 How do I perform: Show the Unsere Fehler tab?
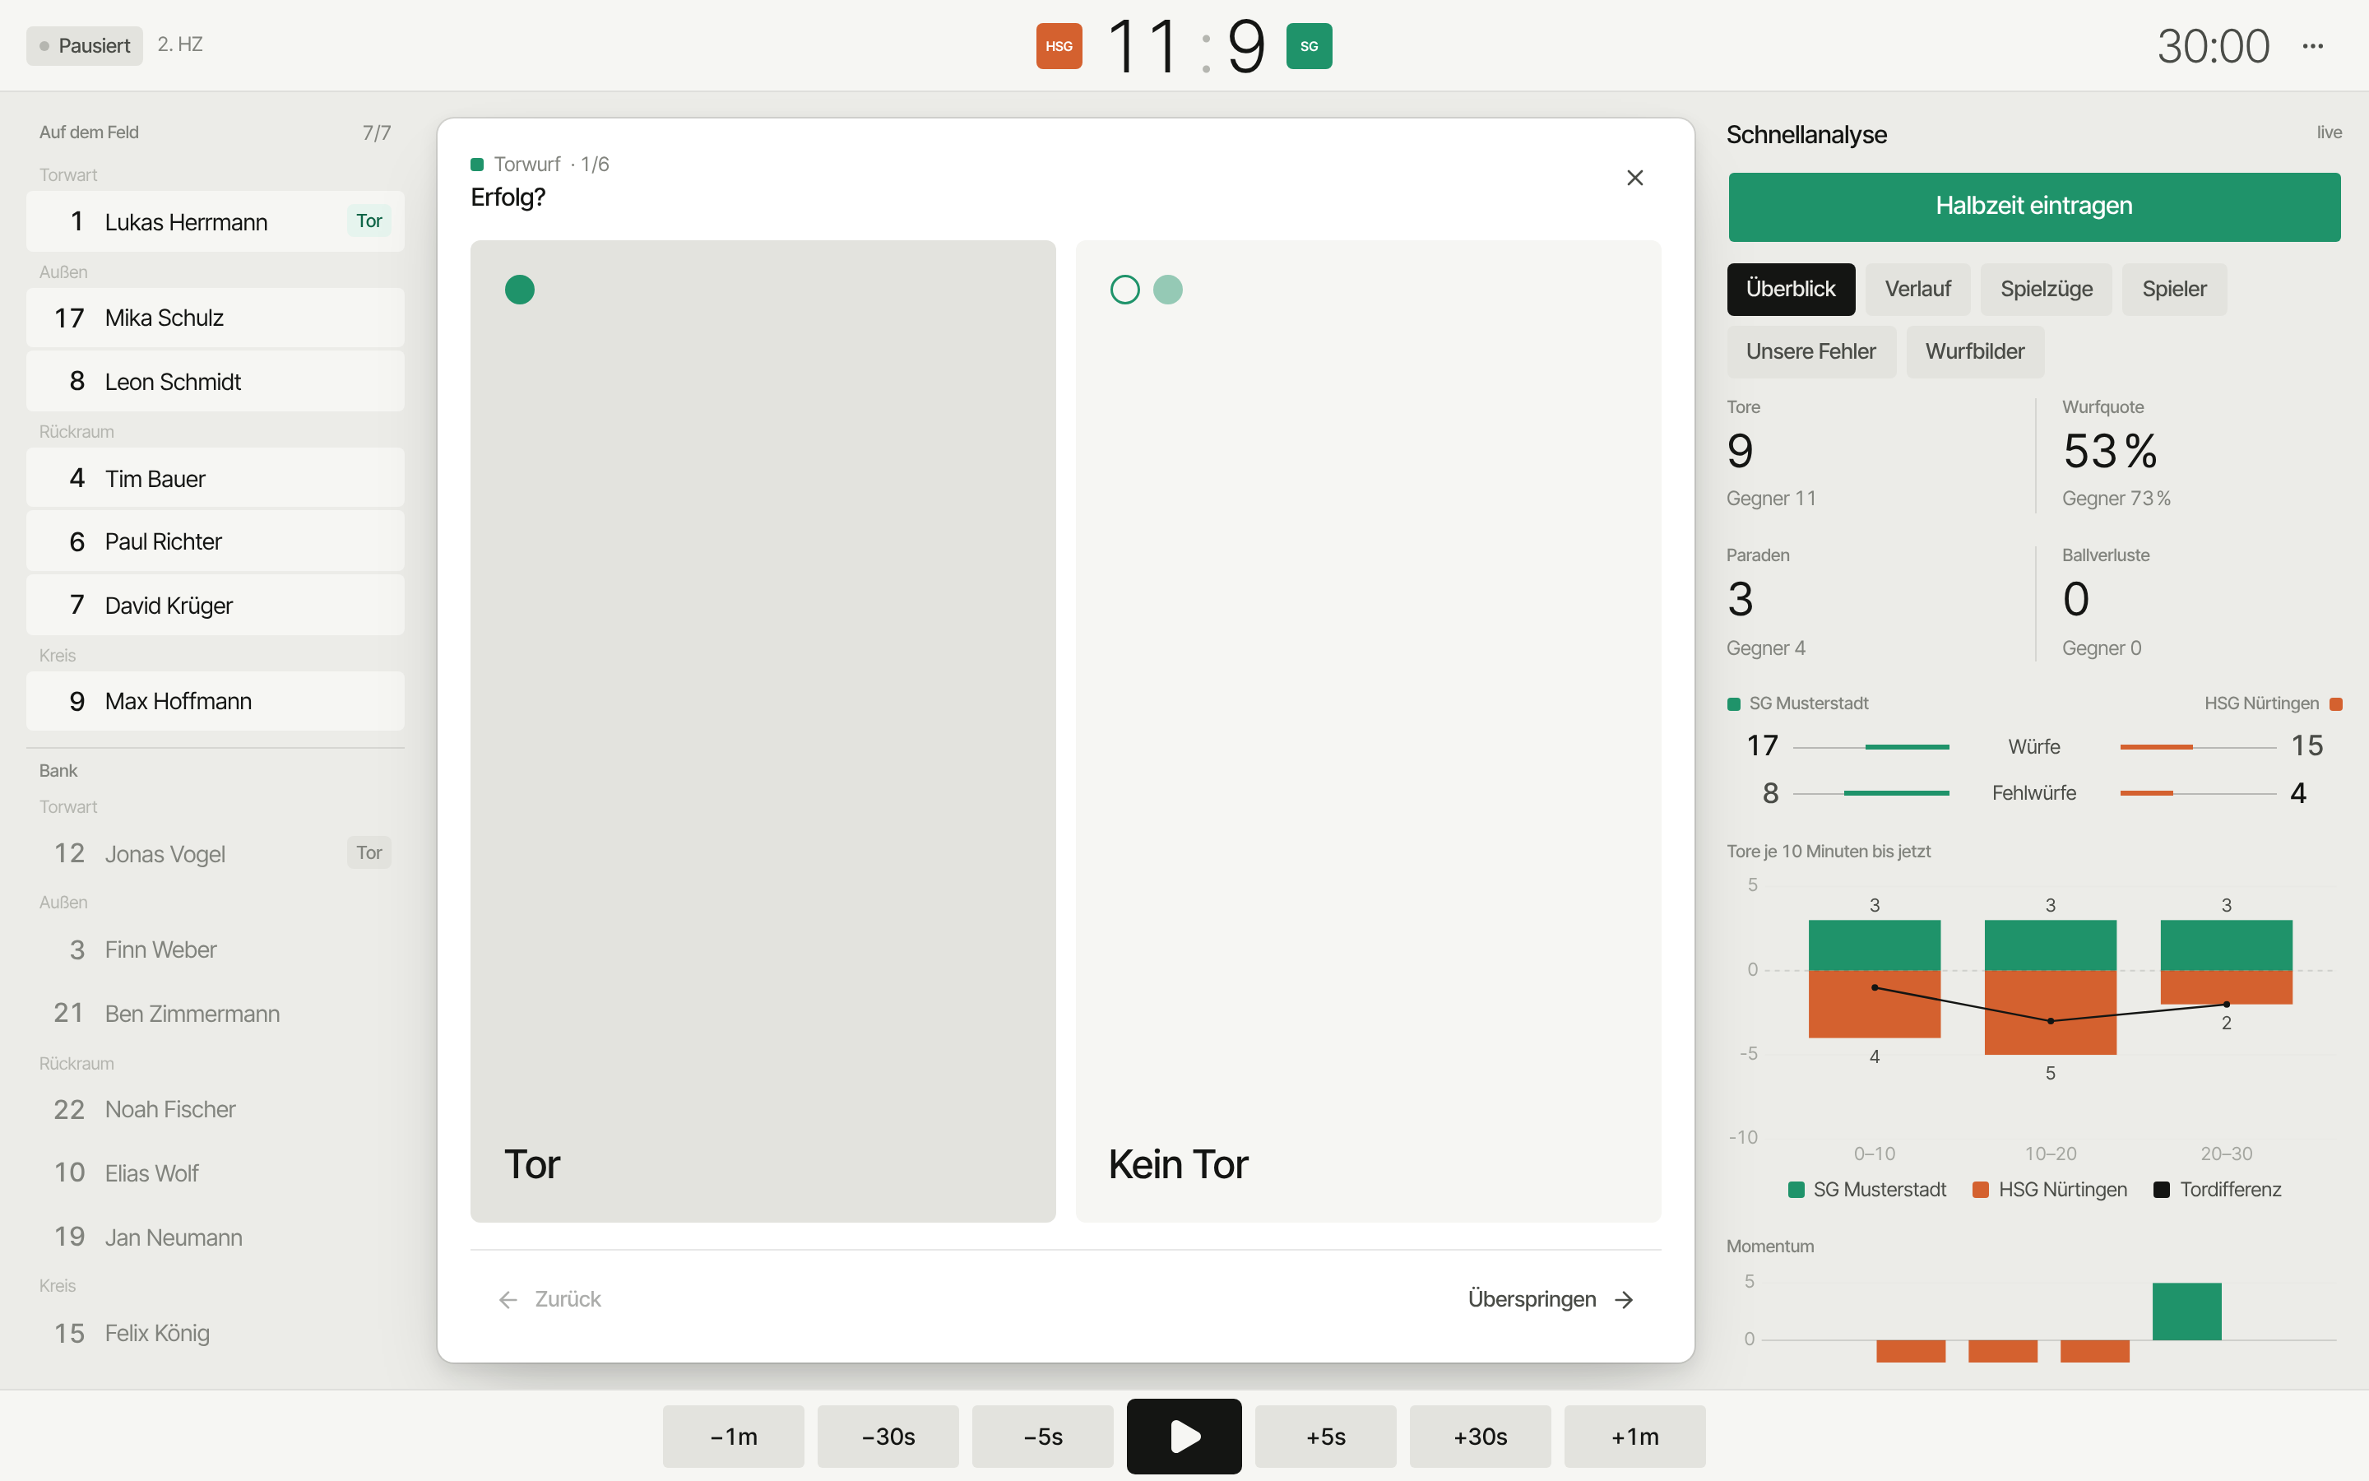(x=1811, y=351)
